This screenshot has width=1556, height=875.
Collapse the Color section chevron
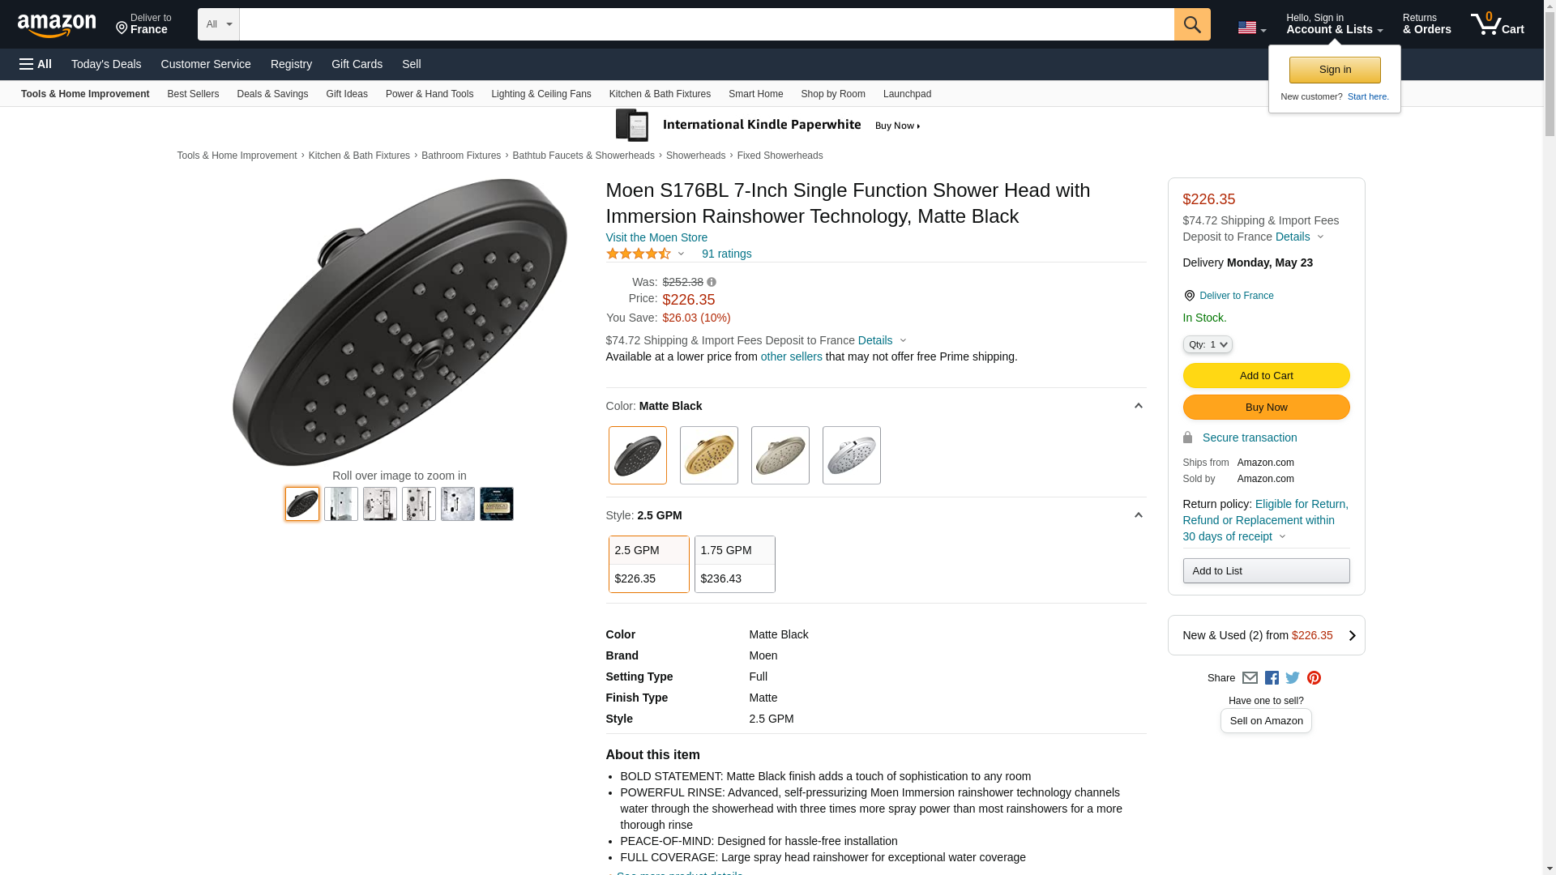point(1138,406)
